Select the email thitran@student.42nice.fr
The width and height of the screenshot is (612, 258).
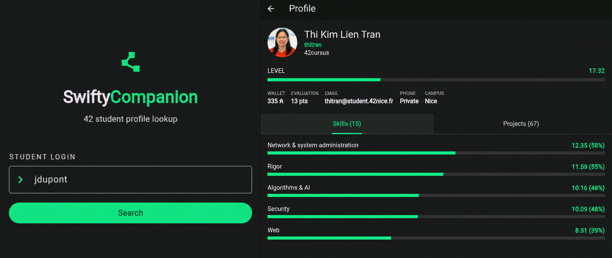[359, 101]
